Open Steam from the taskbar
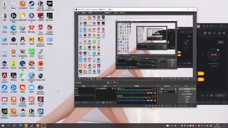Image resolution: width=228 pixels, height=128 pixels. [32, 125]
